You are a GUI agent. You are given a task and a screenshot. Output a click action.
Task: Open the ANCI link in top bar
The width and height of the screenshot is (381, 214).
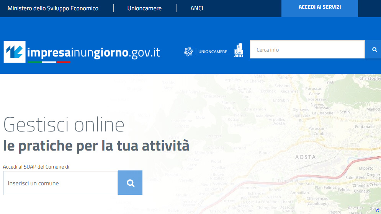(196, 8)
